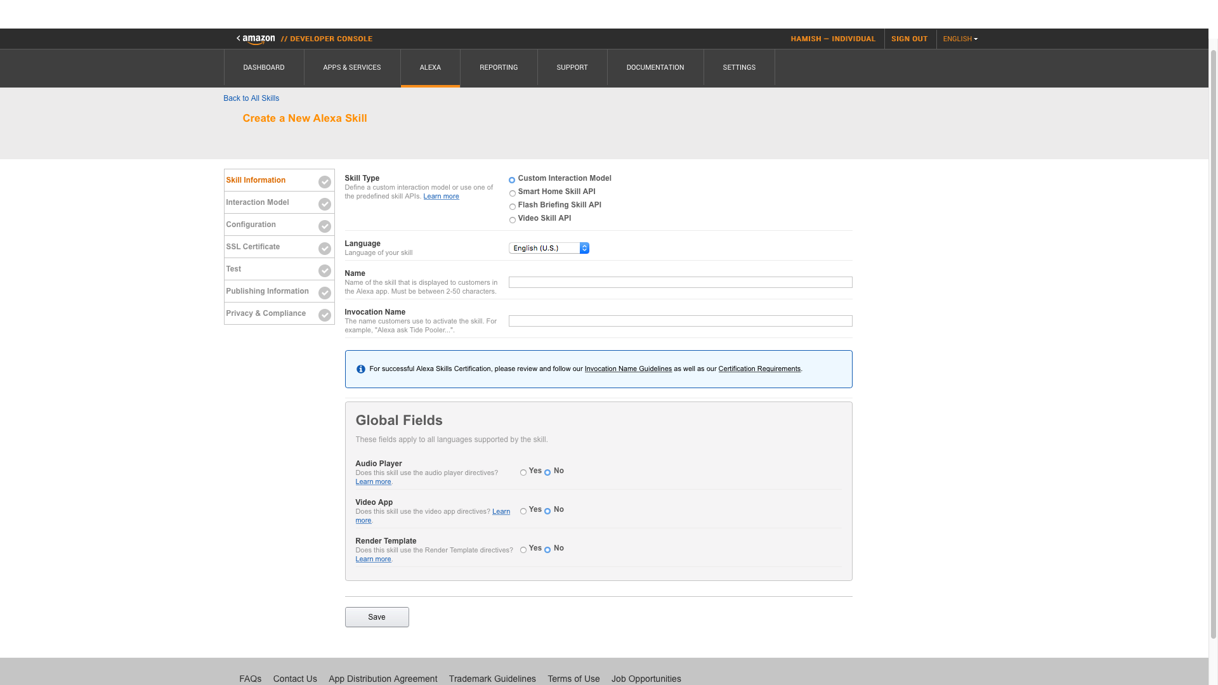This screenshot has width=1218, height=685.
Task: Open Video App Learn more link
Action: tap(501, 512)
